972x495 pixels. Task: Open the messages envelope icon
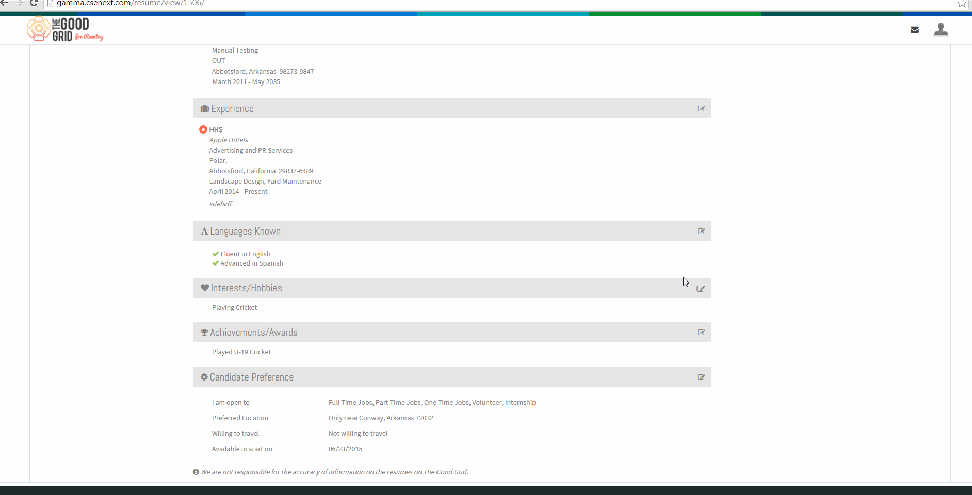915,30
